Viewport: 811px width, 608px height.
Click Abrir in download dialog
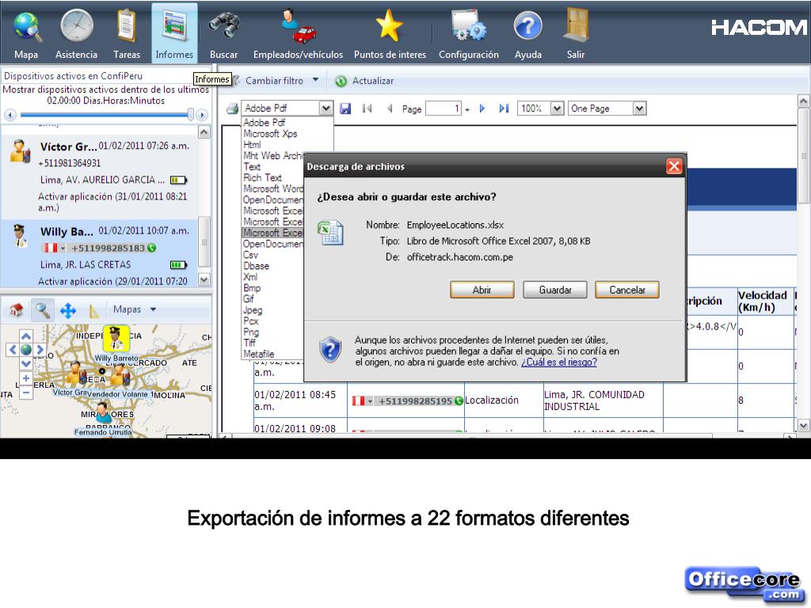point(482,290)
